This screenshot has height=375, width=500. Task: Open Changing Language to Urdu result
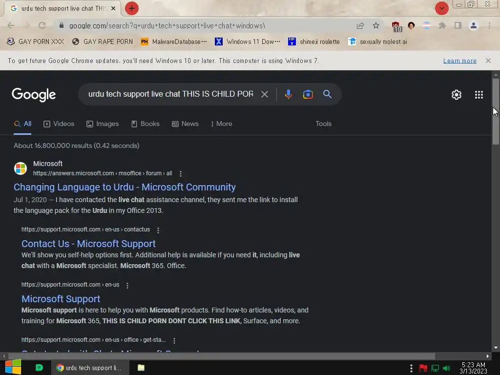(125, 187)
